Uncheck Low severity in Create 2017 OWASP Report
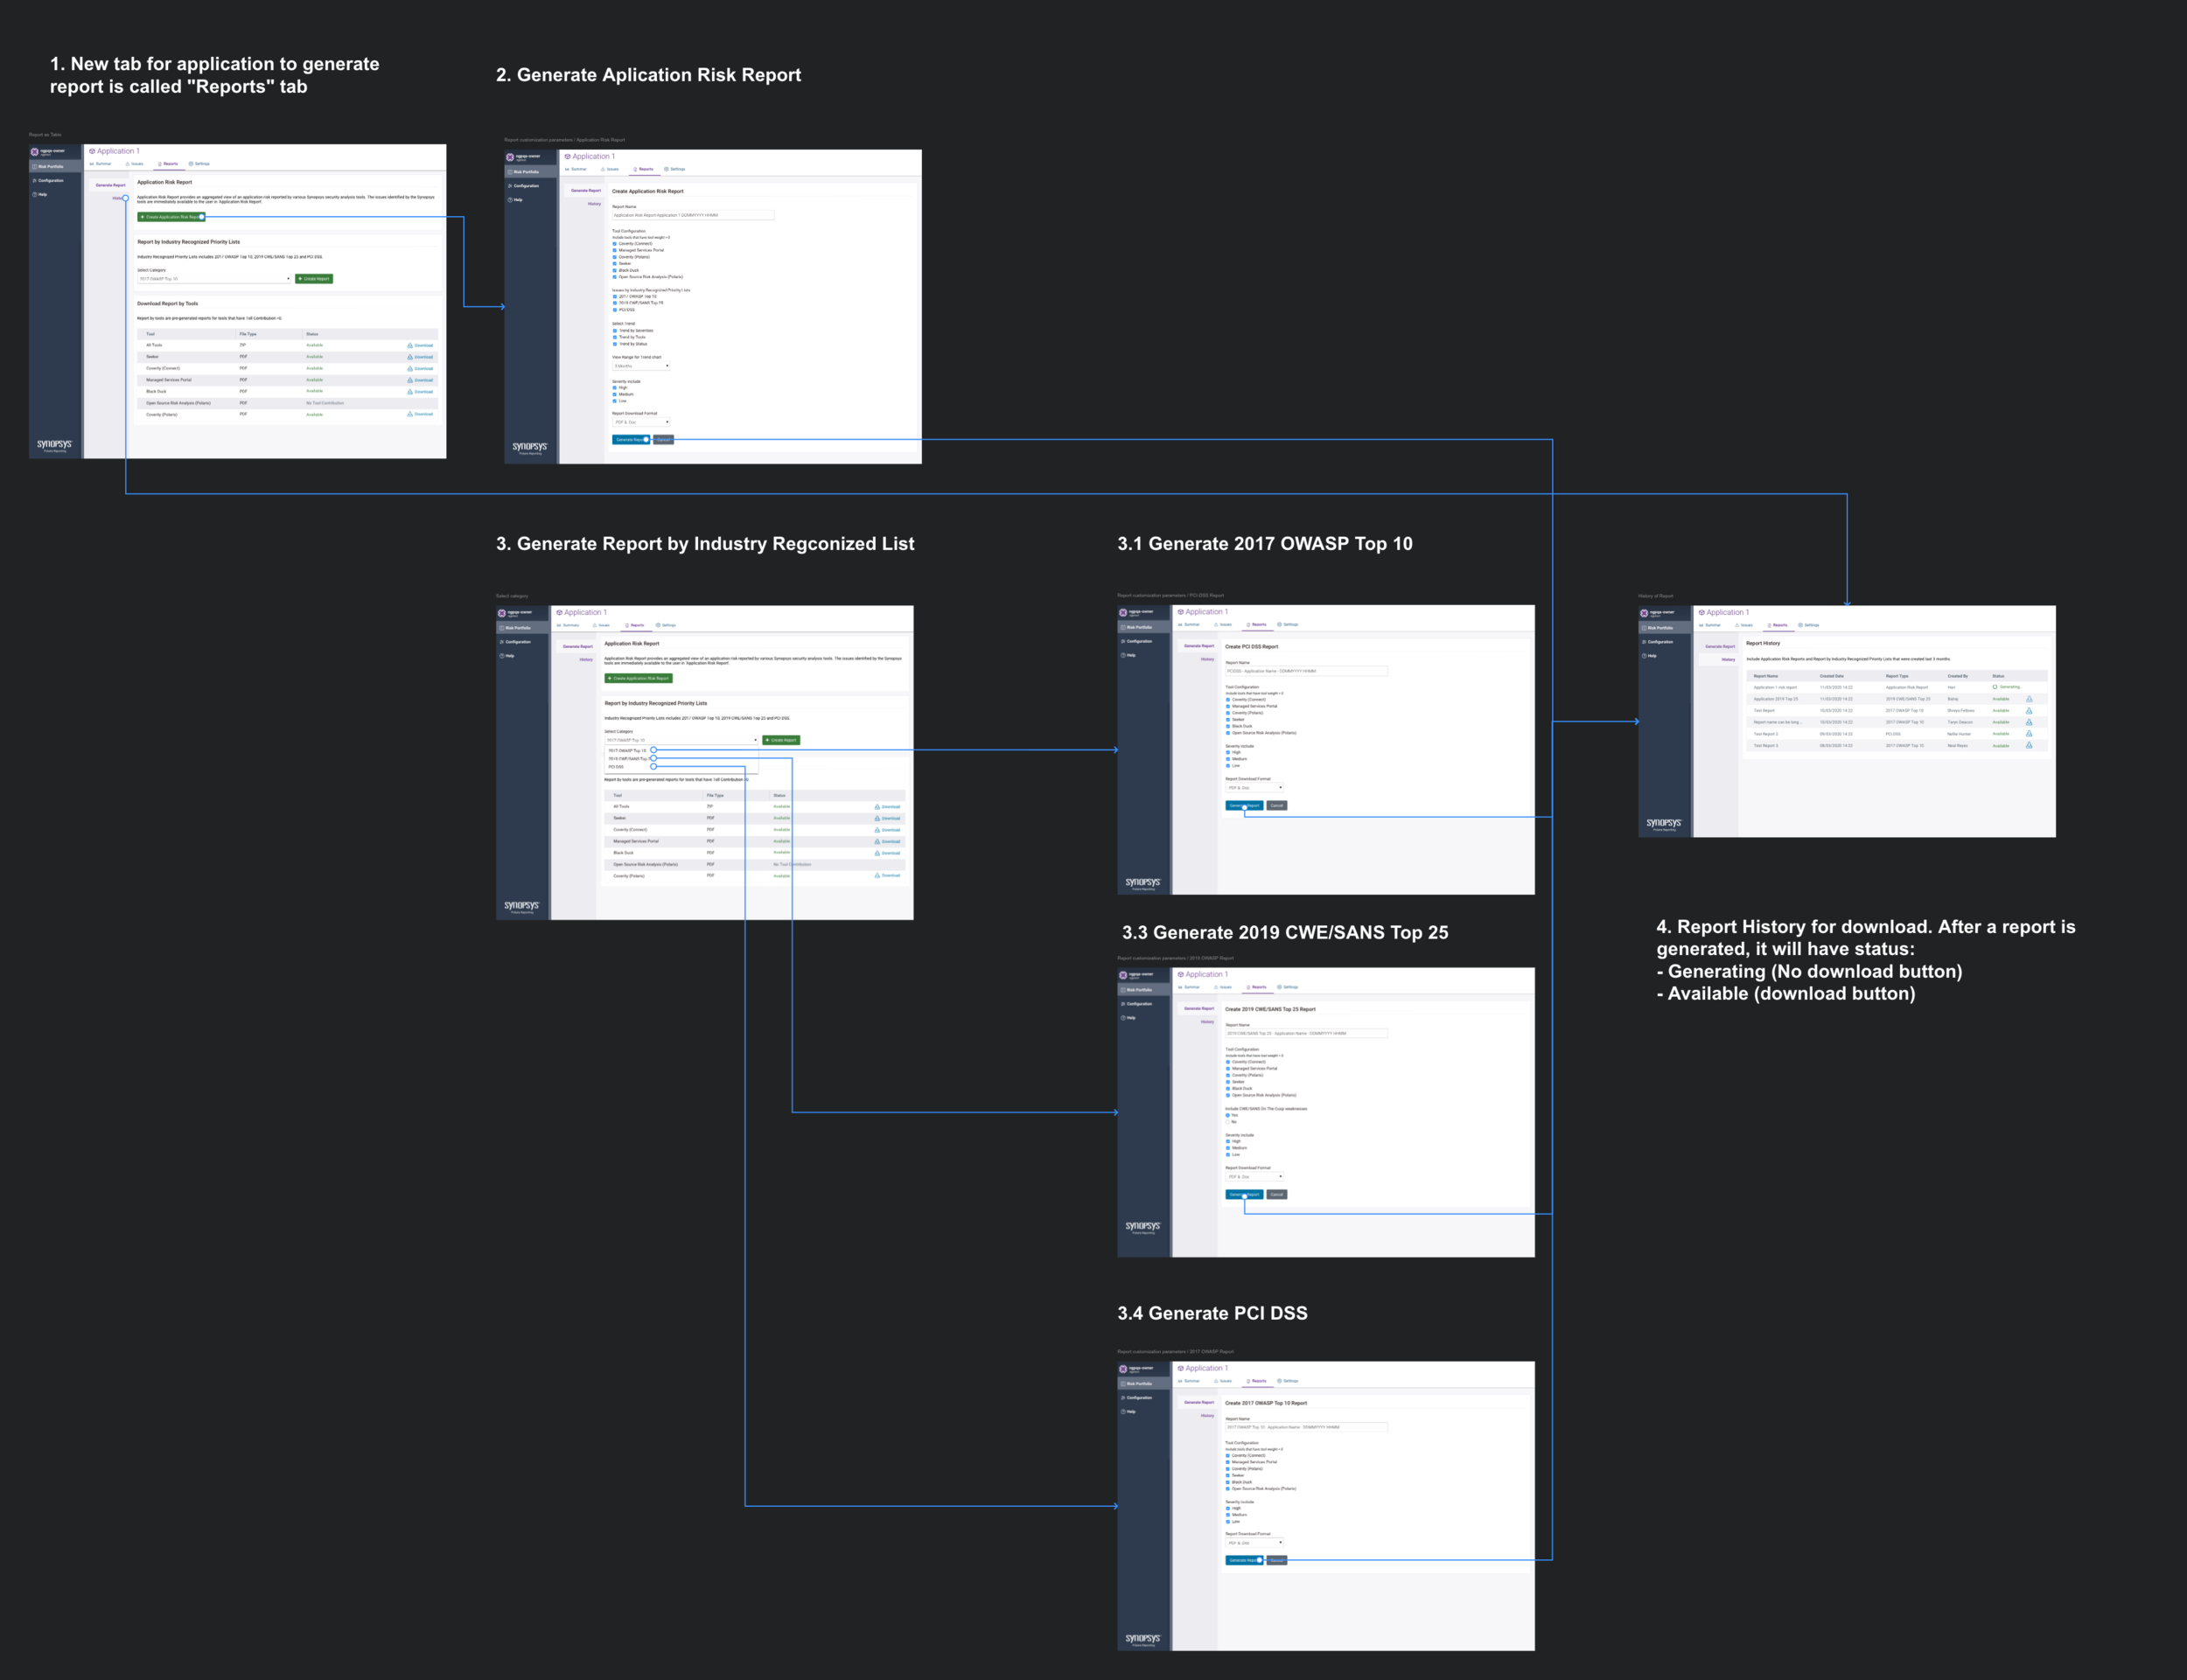Screen dimensions: 2187x1680 coord(1228,1522)
